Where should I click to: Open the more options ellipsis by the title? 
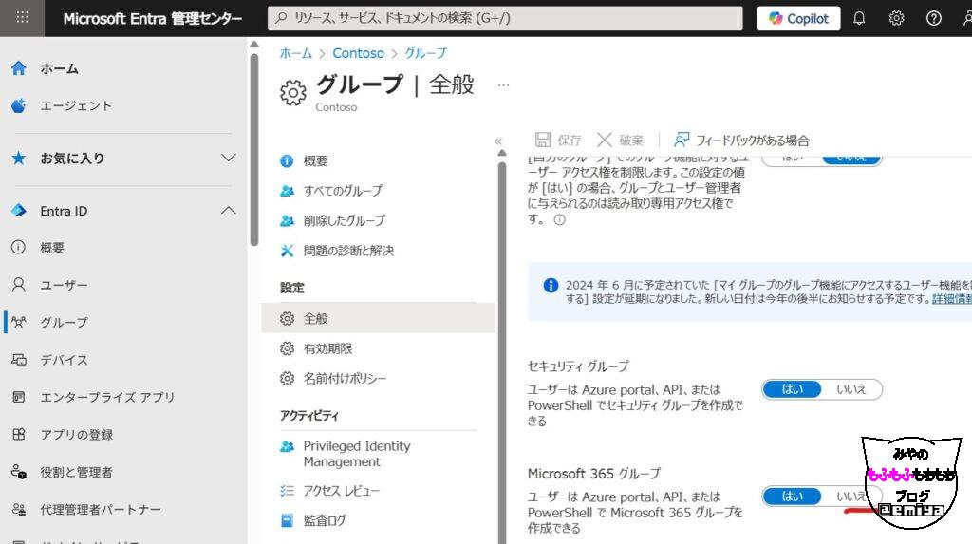(x=503, y=85)
